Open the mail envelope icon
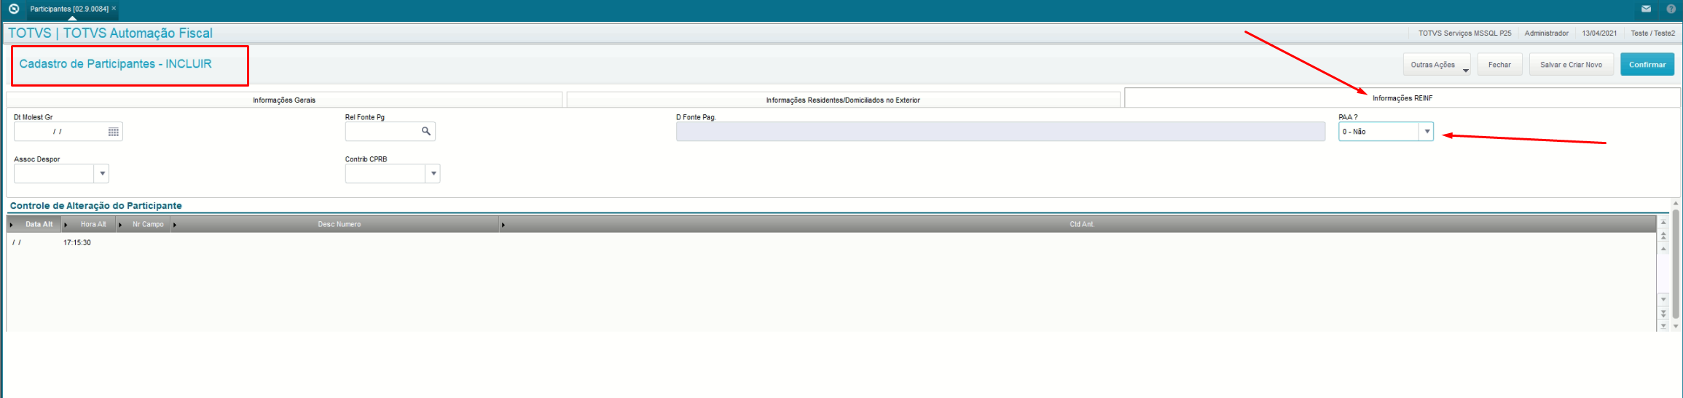Screen dimensions: 1683x398 click(x=1646, y=9)
